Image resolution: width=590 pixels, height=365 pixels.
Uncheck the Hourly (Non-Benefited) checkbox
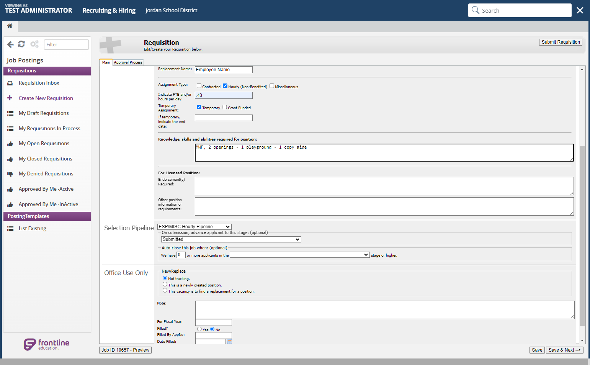pos(225,86)
